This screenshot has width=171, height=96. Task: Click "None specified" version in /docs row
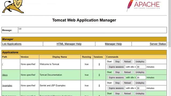tap(28, 75)
